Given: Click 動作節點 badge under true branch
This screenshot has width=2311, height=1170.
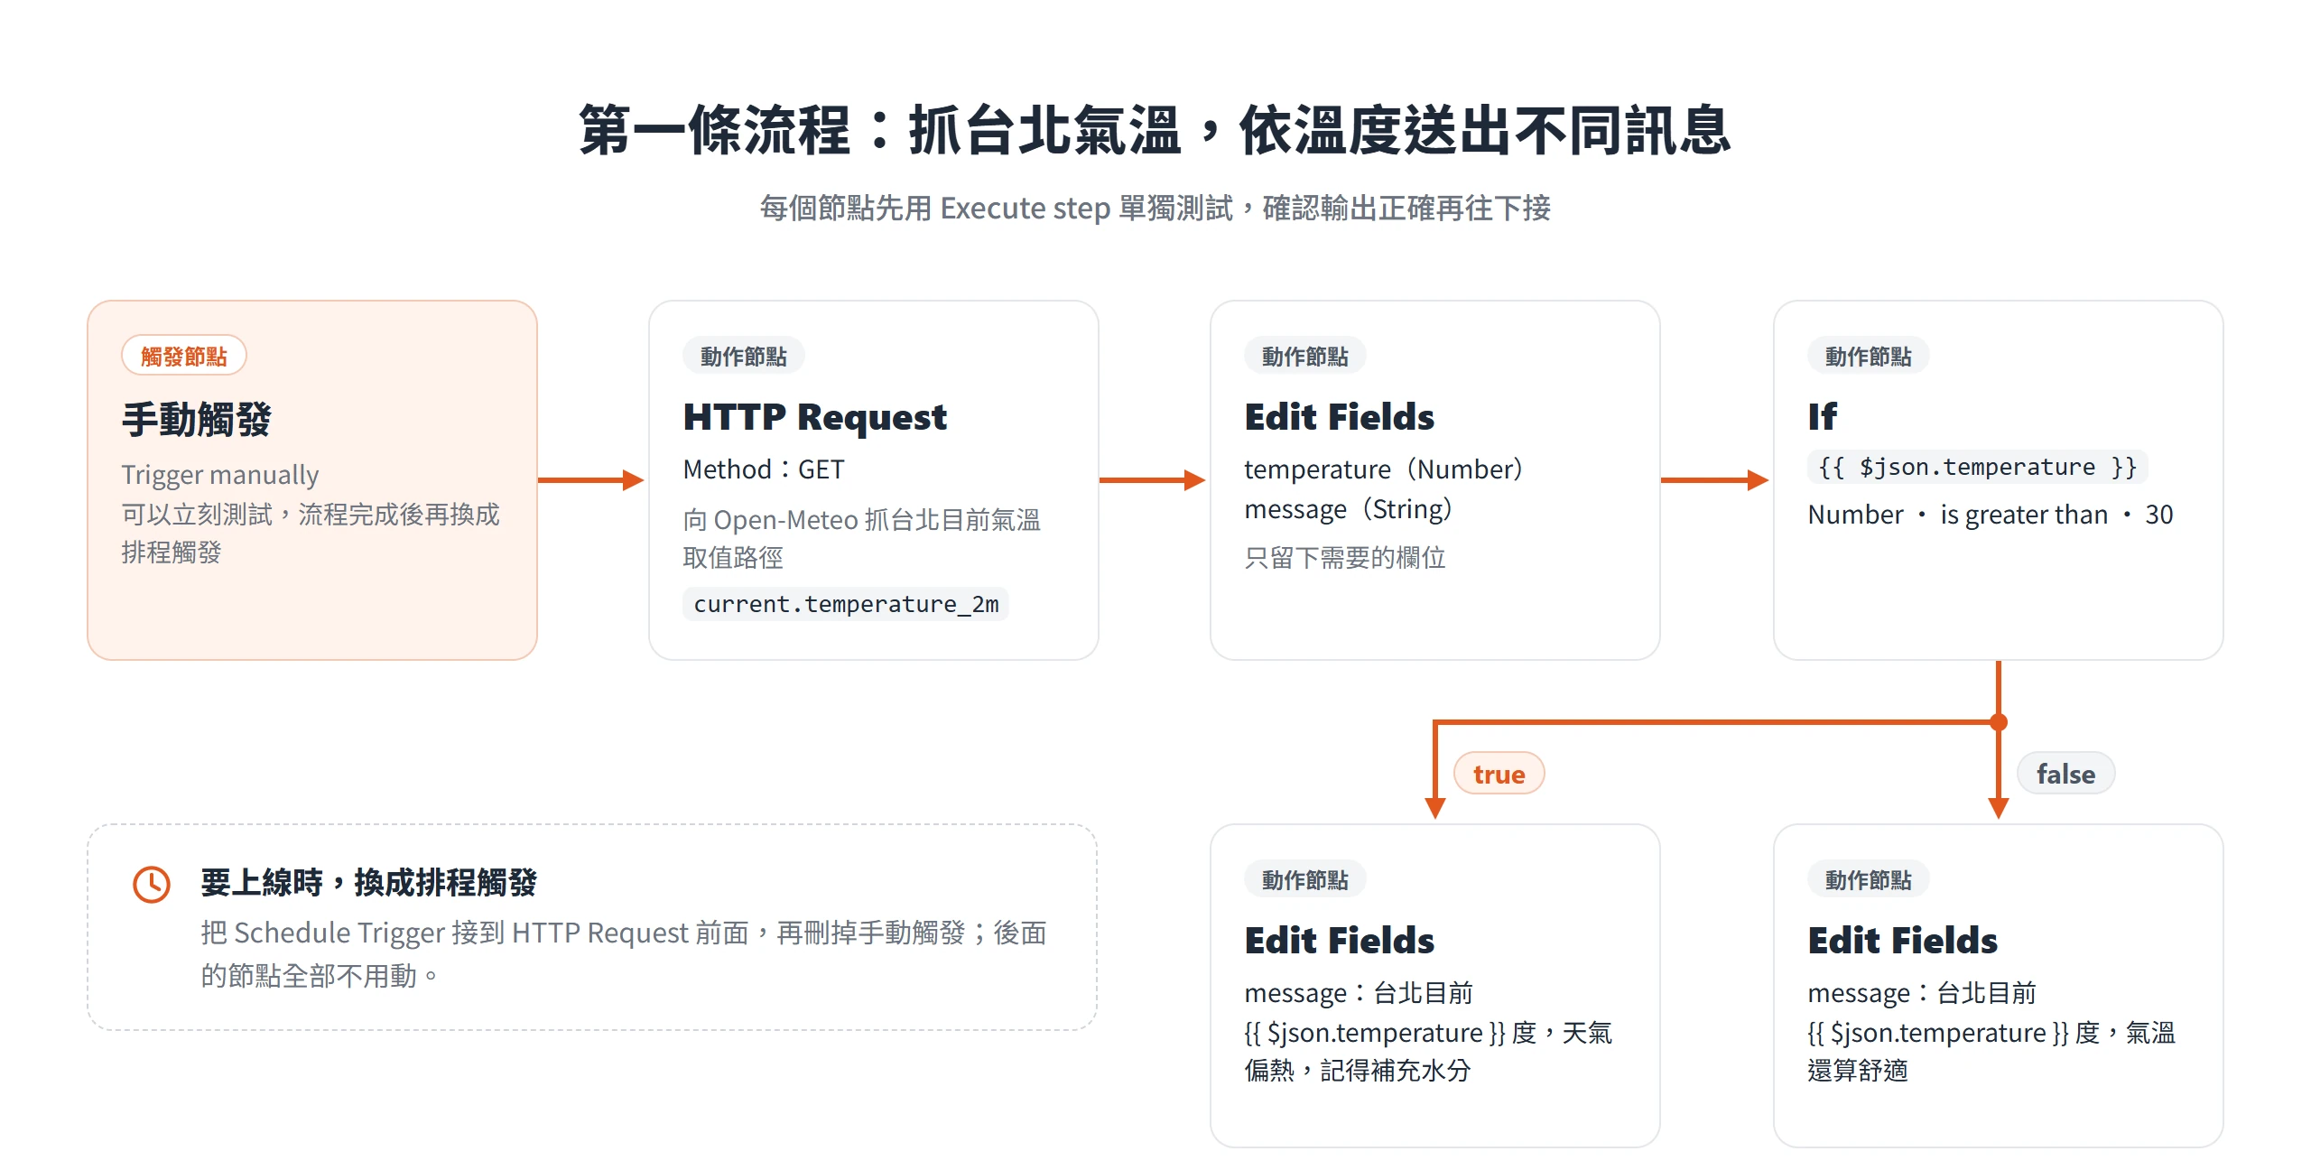Looking at the screenshot, I should coord(1305,879).
